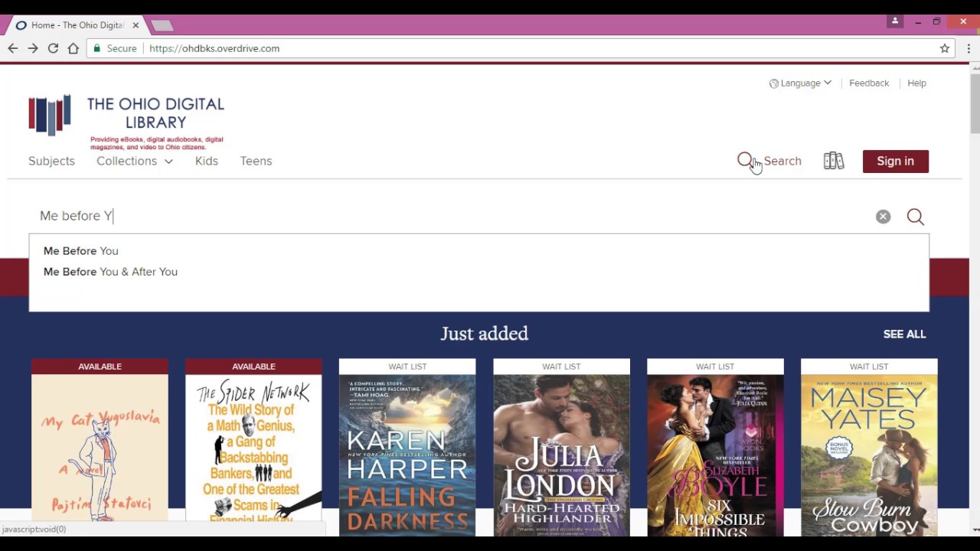Bookmark the page with the star icon
Screen dimensions: 980x551
(x=945, y=48)
